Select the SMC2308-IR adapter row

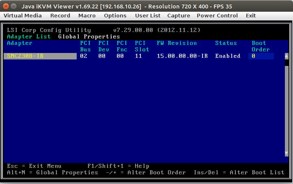(x=40, y=56)
